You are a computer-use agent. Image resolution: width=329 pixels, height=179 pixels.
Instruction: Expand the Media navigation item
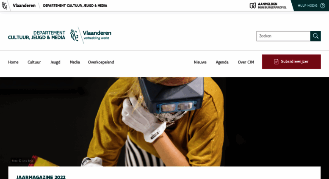(75, 62)
